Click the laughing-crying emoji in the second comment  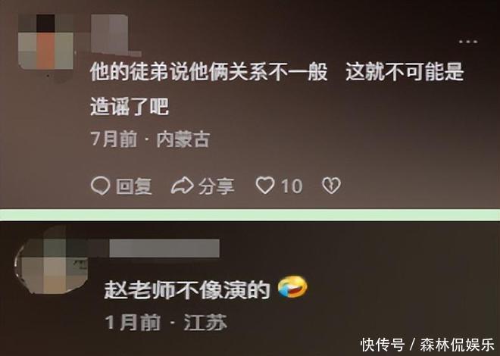292,287
